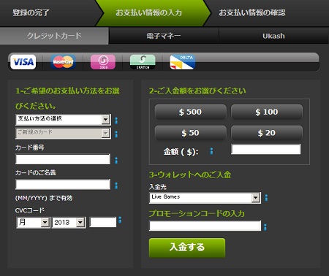The image size is (329, 276).
Task: Focus the プロモーションコード input field
Action: pos(205,226)
